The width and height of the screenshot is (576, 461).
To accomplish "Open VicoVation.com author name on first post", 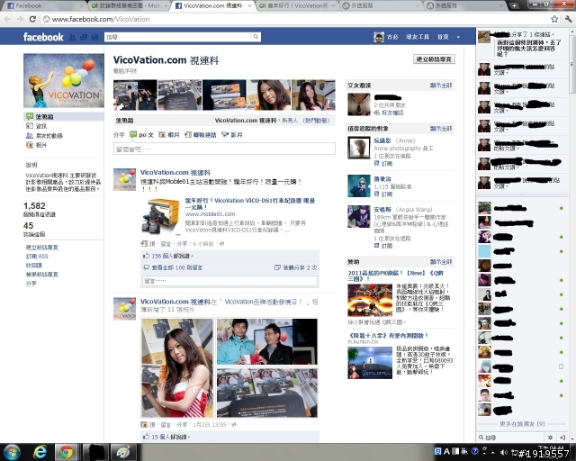I will pyautogui.click(x=175, y=172).
